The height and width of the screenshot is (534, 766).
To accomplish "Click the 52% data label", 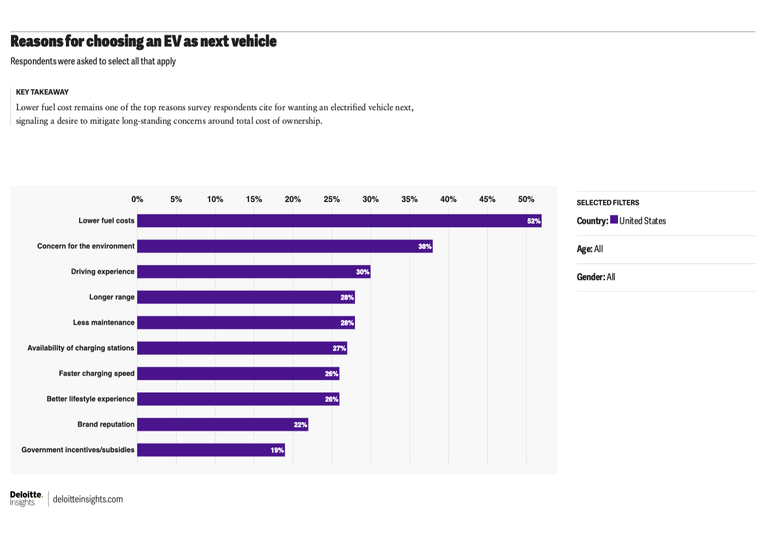I will (x=534, y=221).
